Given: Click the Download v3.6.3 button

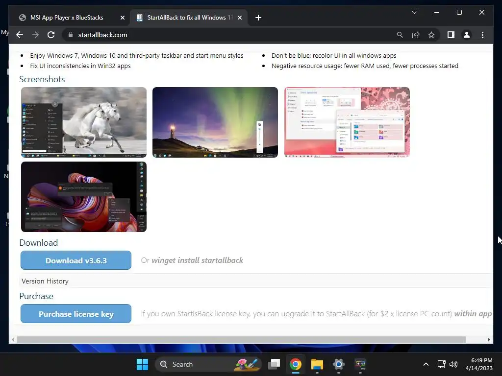Looking at the screenshot, I should tap(76, 260).
